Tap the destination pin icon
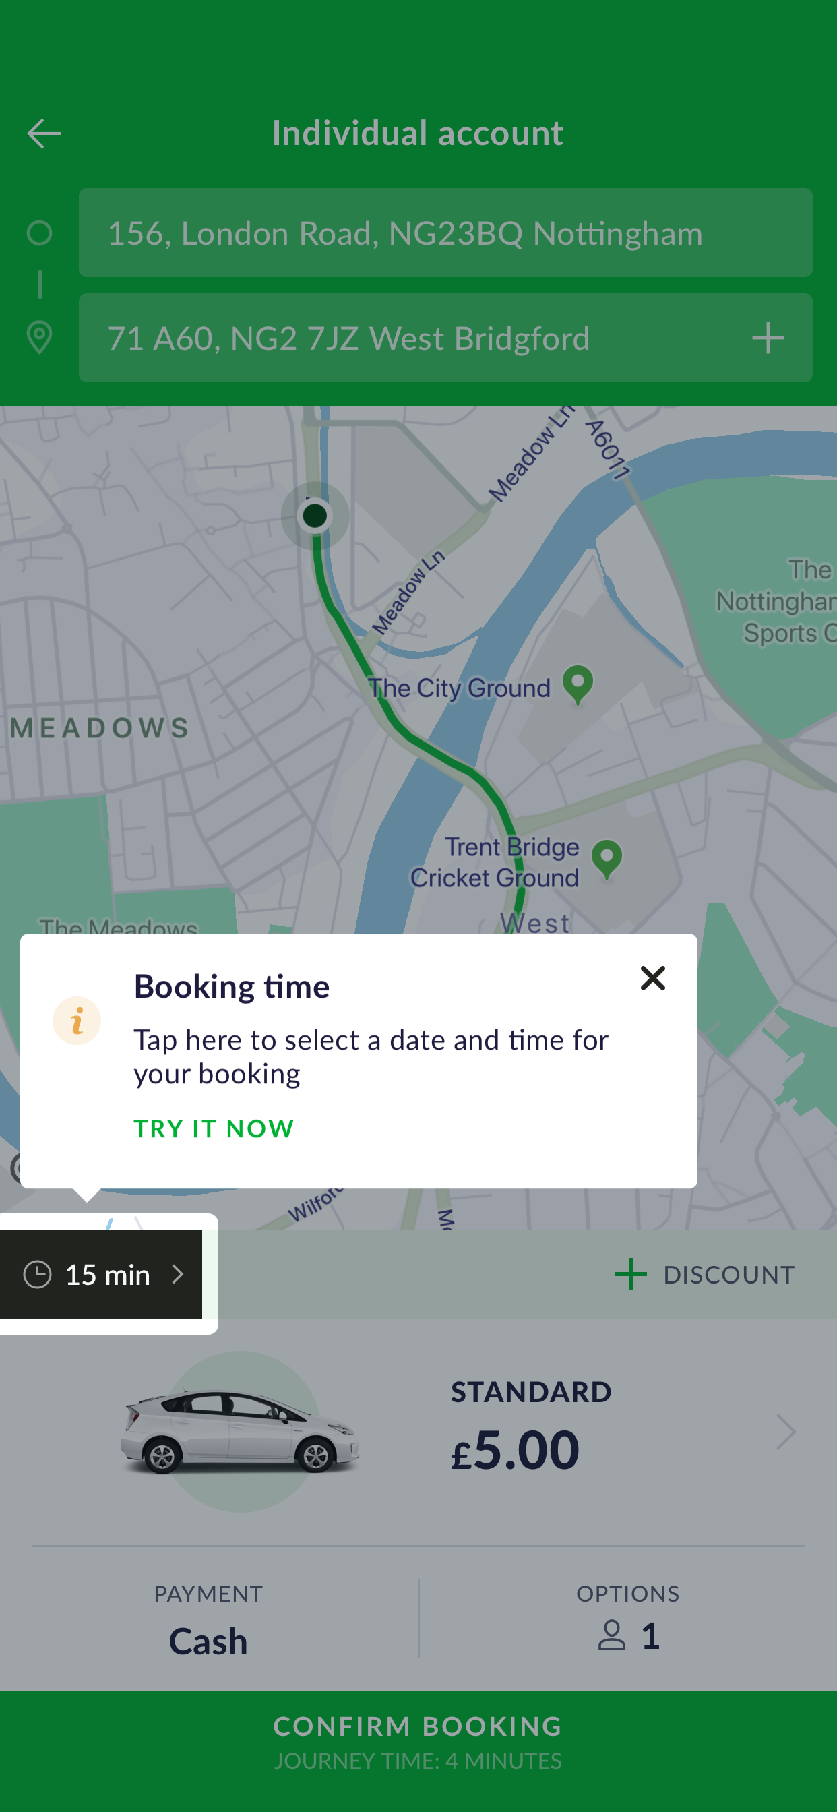 39,337
